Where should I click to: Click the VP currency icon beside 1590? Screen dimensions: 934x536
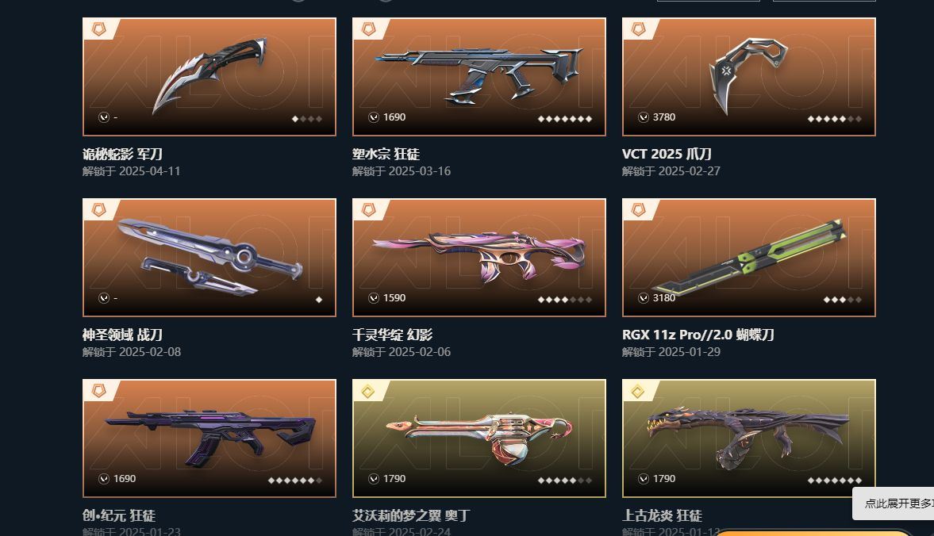pyautogui.click(x=374, y=298)
